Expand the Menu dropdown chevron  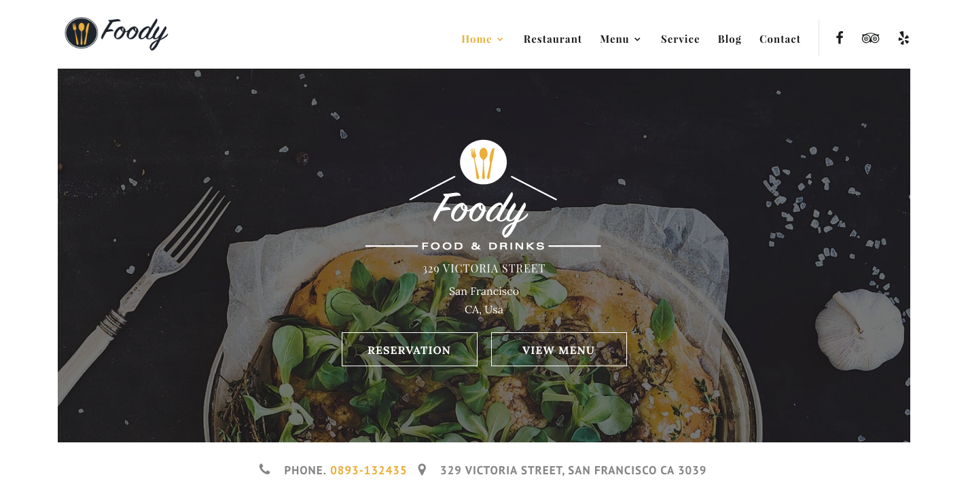(637, 39)
